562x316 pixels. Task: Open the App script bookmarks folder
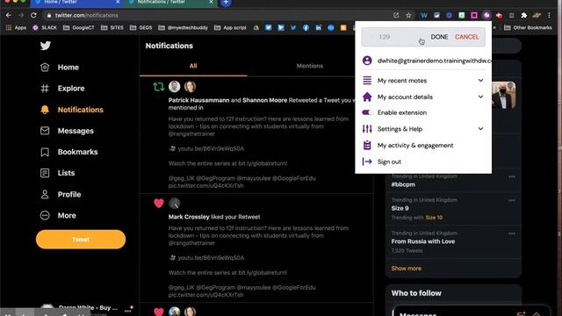[x=230, y=27]
